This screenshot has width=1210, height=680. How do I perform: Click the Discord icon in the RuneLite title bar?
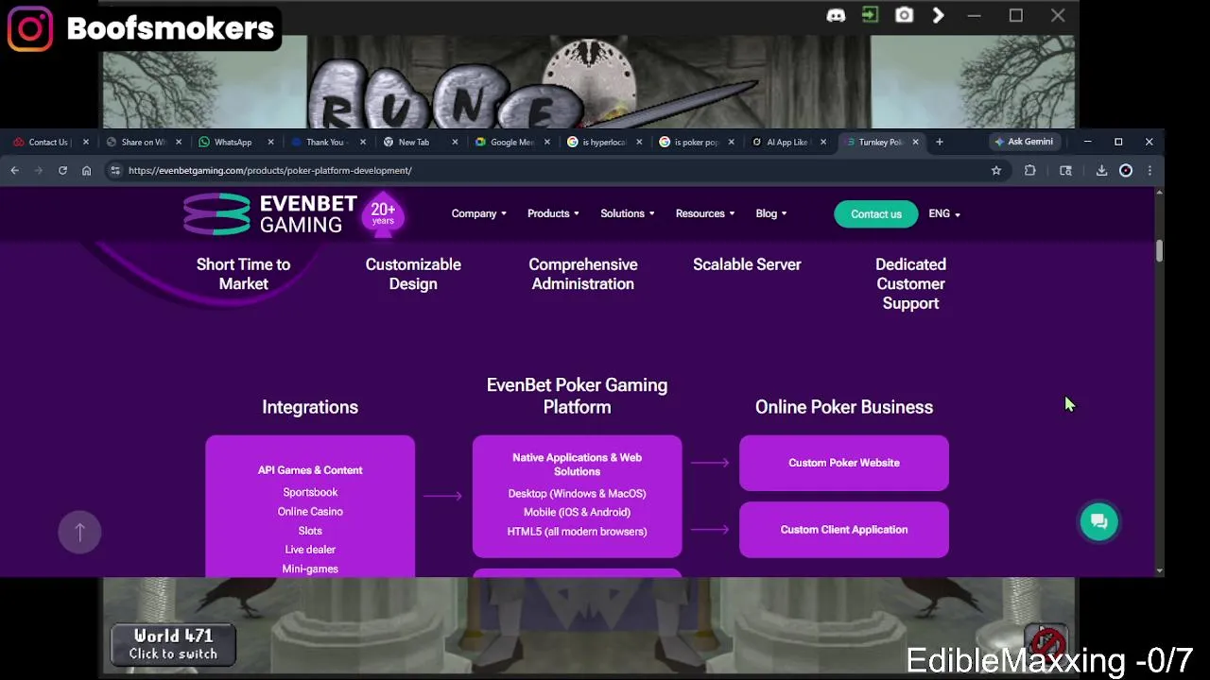(x=836, y=15)
